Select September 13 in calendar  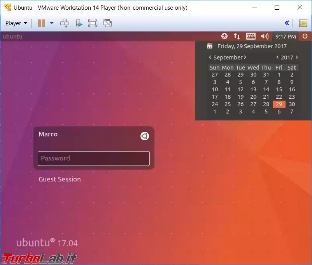pyautogui.click(x=253, y=89)
